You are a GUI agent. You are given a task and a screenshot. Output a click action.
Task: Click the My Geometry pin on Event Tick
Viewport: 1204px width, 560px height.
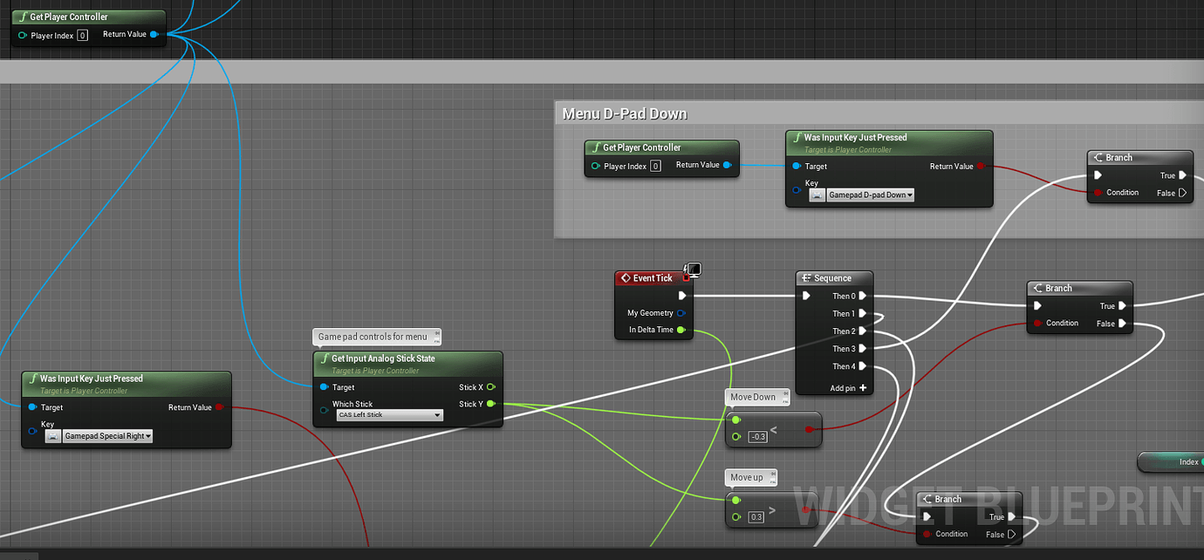pos(681,313)
